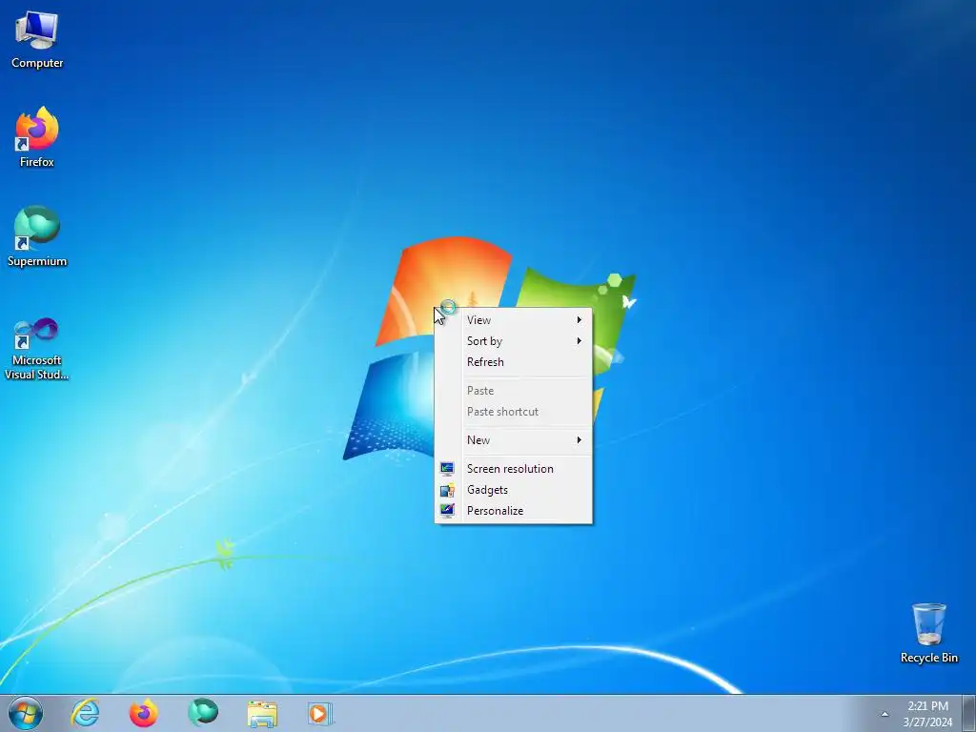This screenshot has height=732, width=976.
Task: Select the Recycle Bin icon
Action: click(x=928, y=633)
